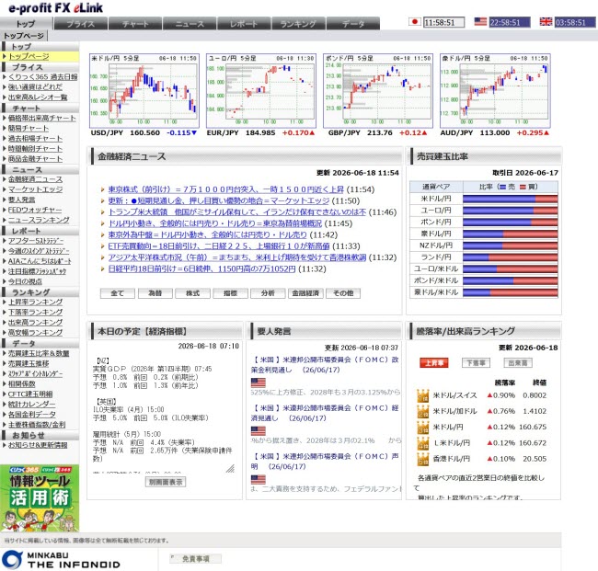Select the 下落率 ranking tab
Screen dimensions: 598x571
pyautogui.click(x=476, y=363)
